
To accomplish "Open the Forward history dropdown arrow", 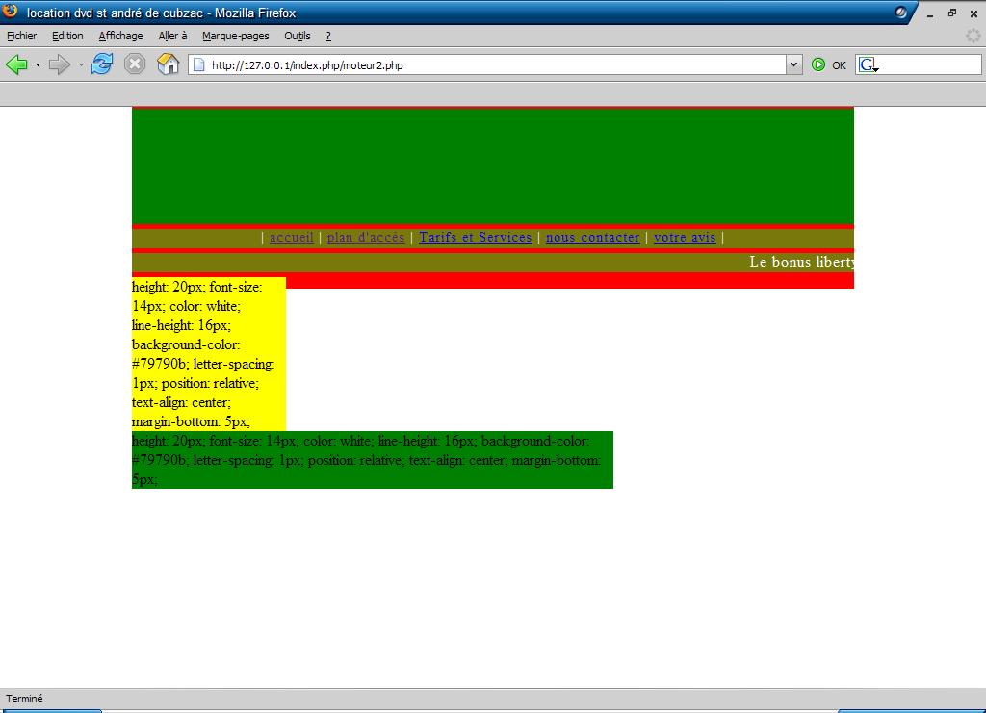I will click(81, 64).
